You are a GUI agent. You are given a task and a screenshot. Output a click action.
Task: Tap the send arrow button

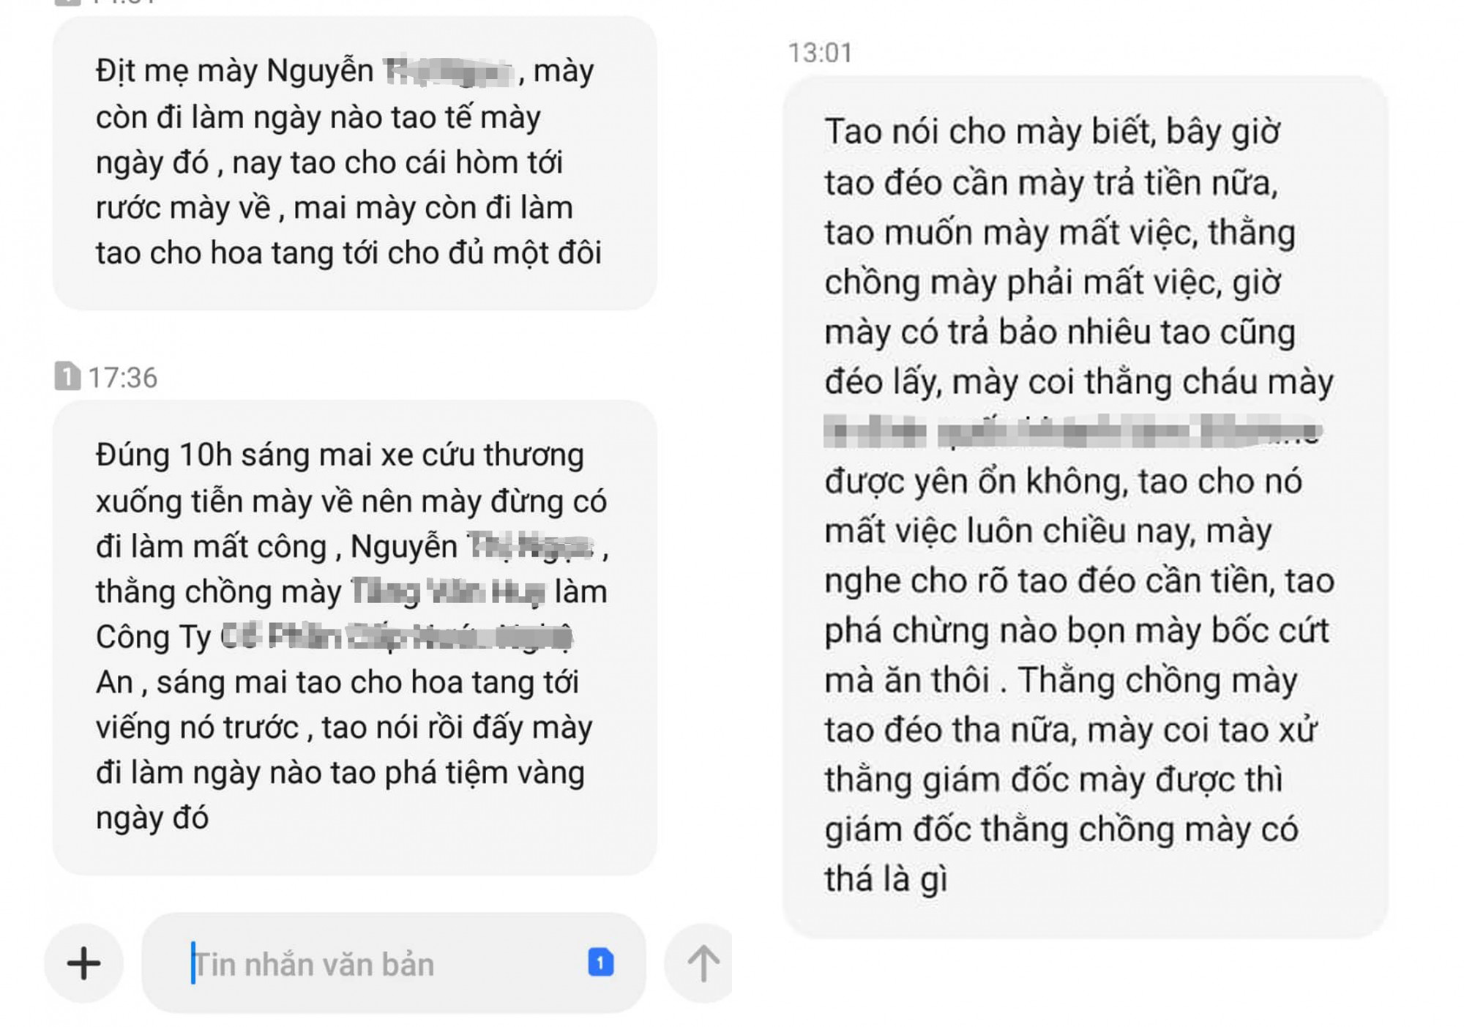click(x=701, y=963)
